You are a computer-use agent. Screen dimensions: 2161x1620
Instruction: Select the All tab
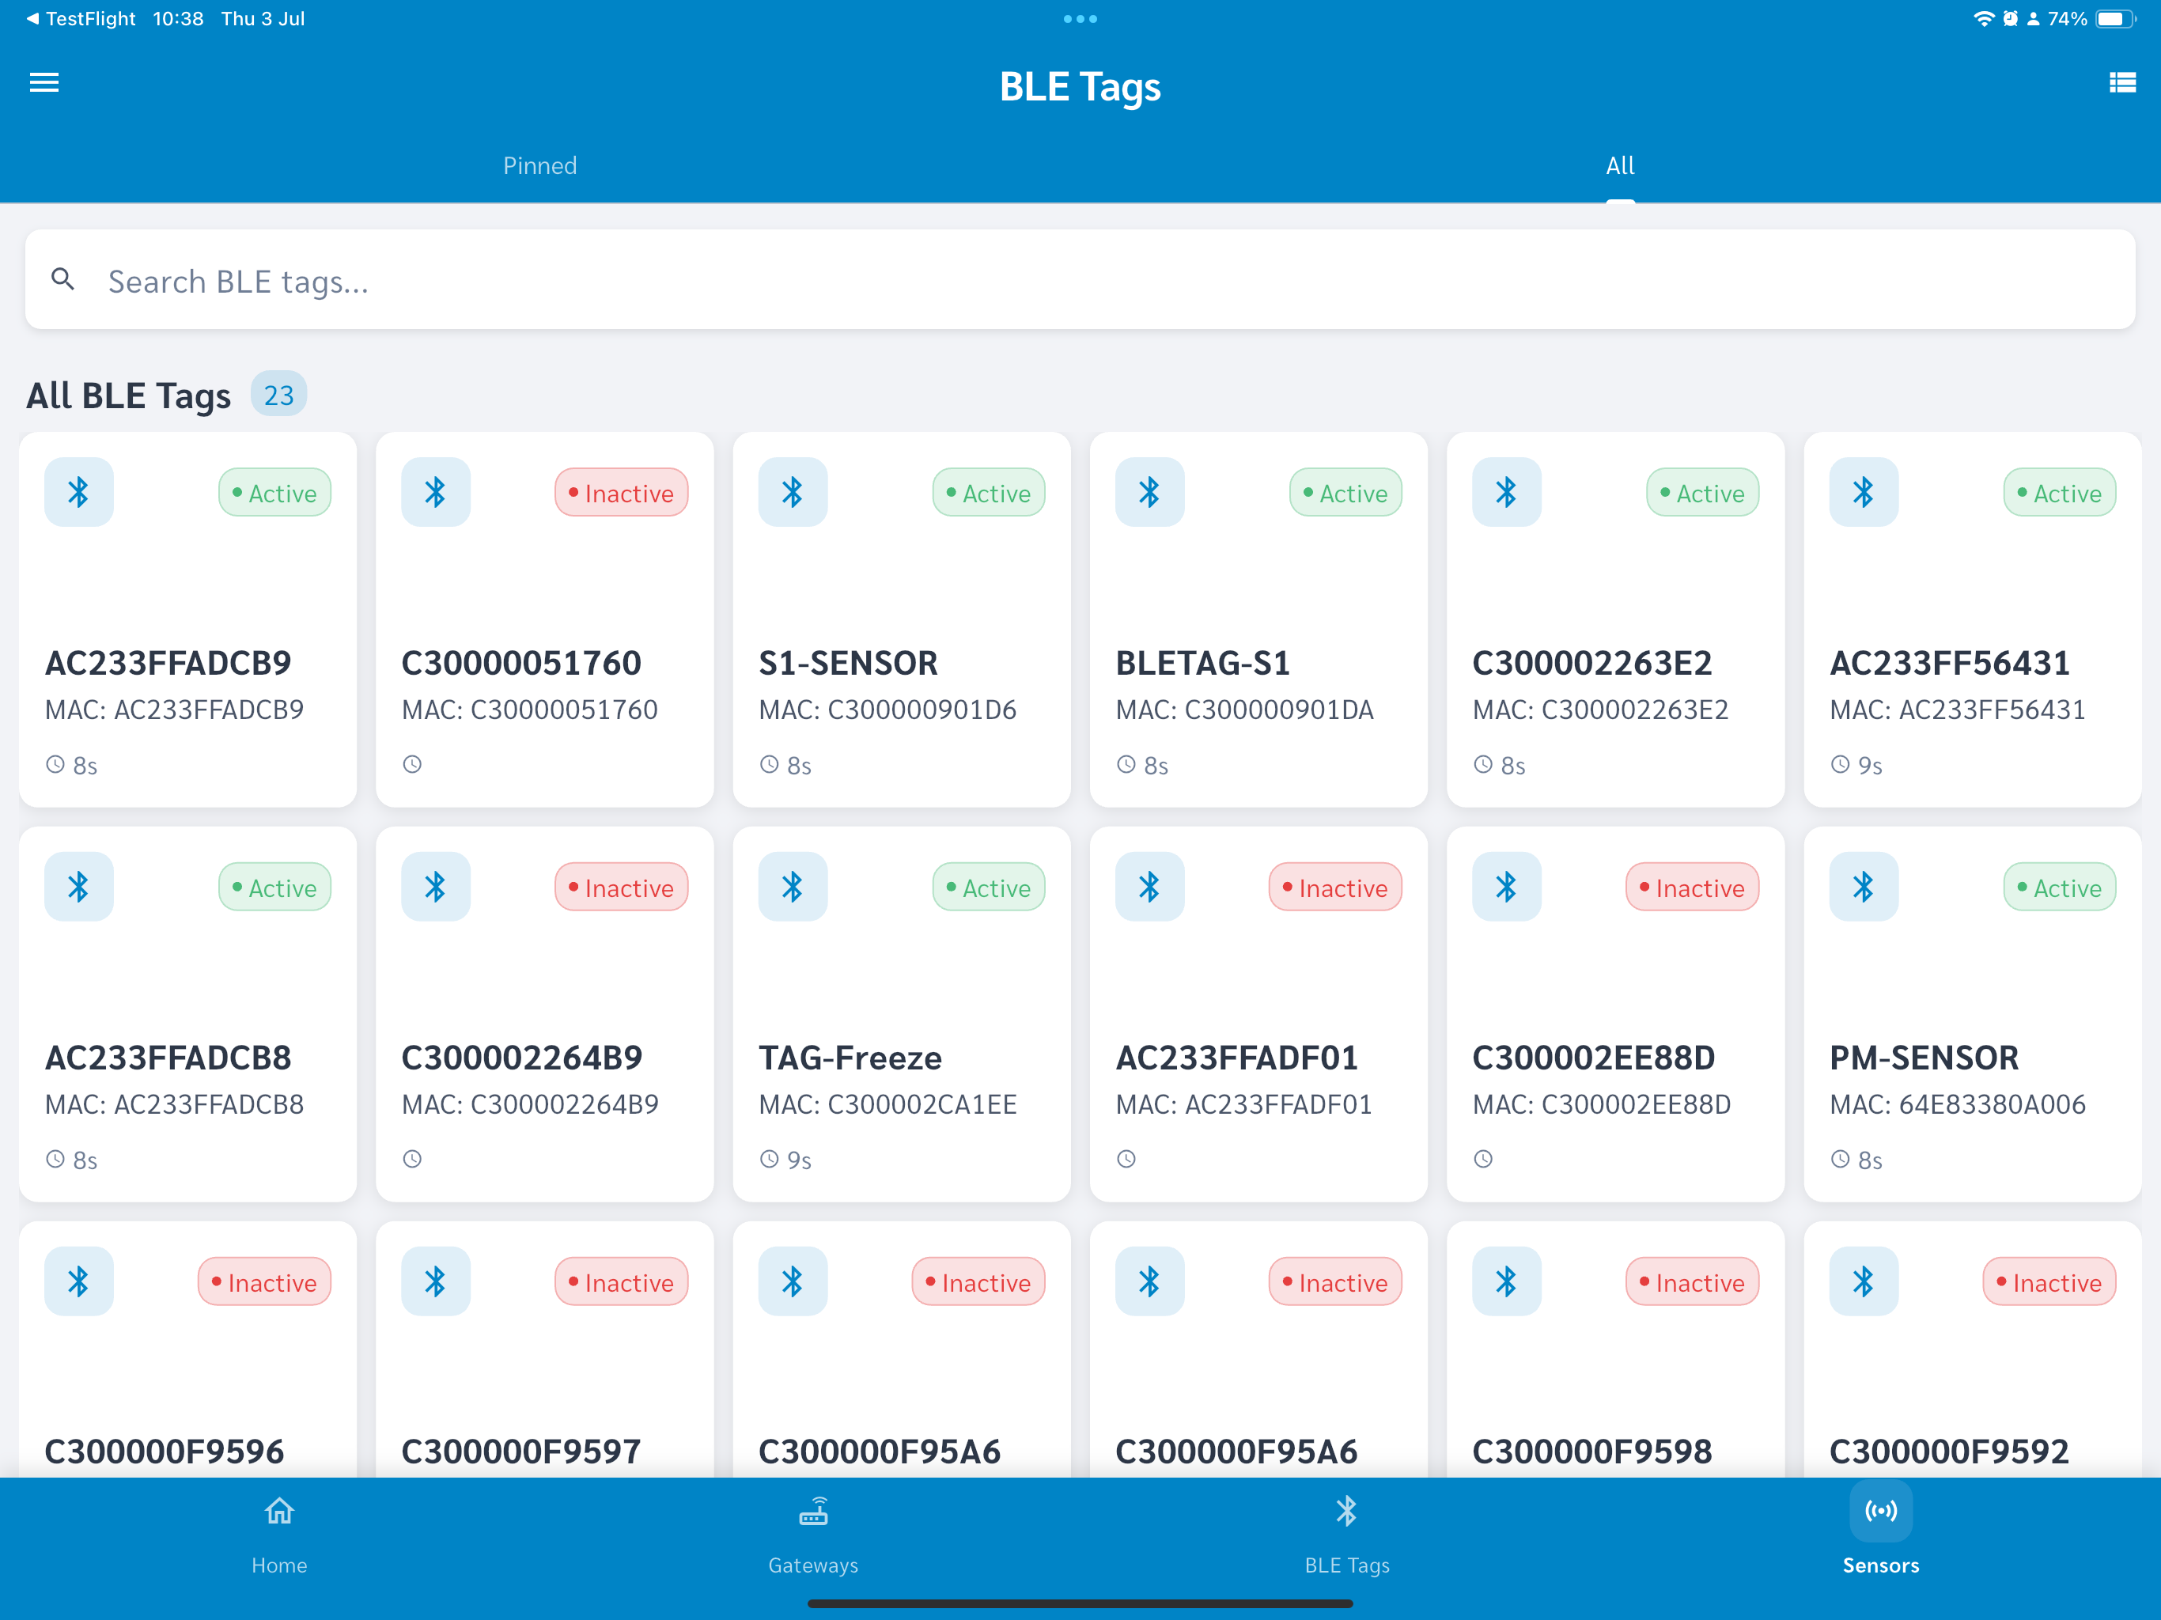pyautogui.click(x=1621, y=165)
